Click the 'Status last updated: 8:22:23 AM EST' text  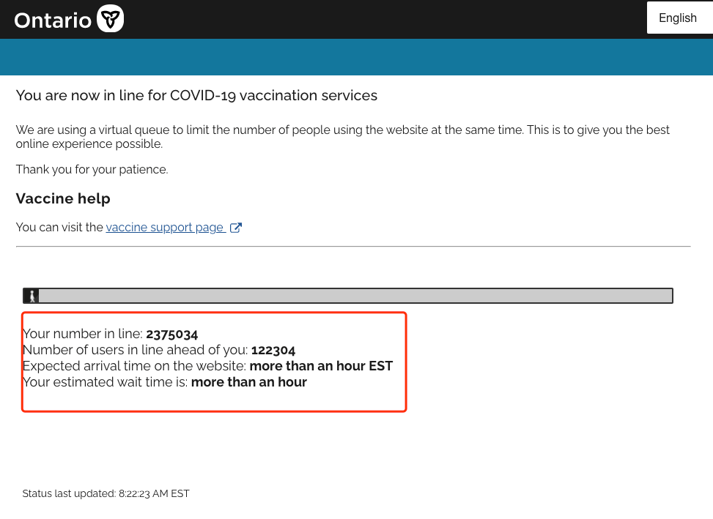(106, 493)
